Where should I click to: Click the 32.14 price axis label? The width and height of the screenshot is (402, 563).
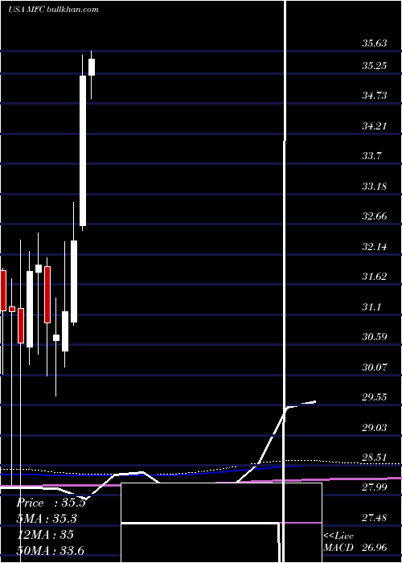[x=375, y=247]
